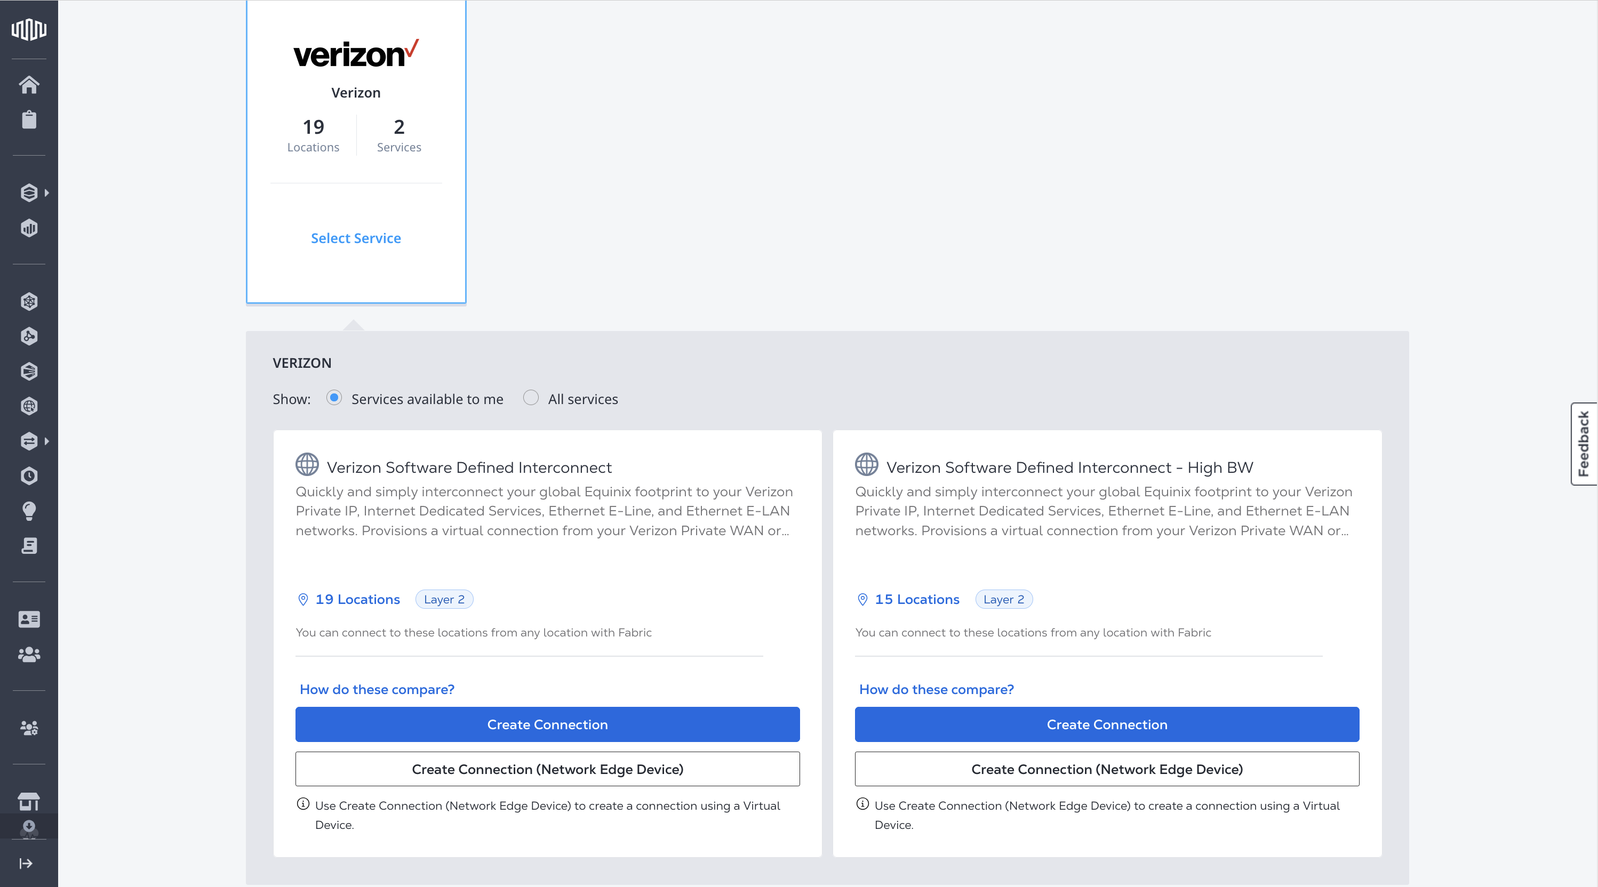Open 19 Locations link
This screenshot has height=887, width=1598.
pos(357,599)
